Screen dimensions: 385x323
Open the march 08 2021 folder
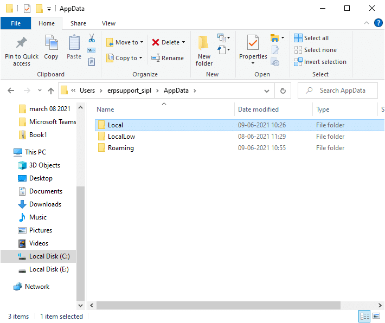coord(49,109)
